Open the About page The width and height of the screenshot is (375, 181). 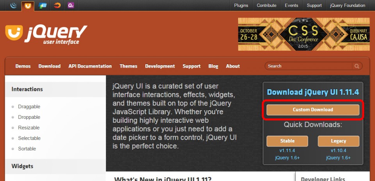coord(233,66)
